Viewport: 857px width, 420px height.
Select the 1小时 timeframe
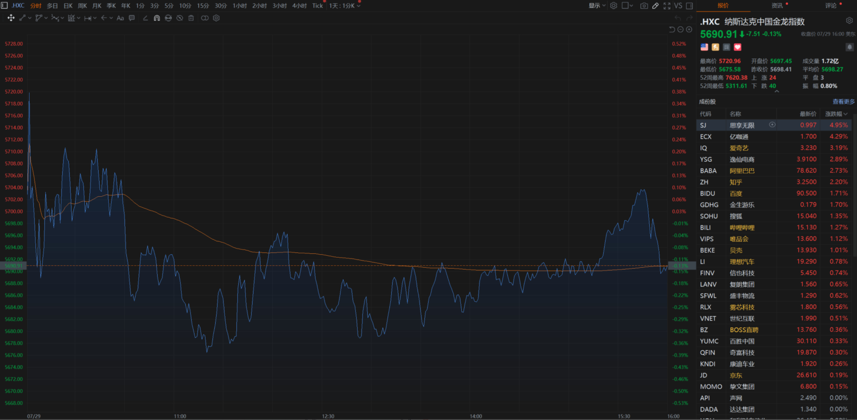pyautogui.click(x=240, y=6)
